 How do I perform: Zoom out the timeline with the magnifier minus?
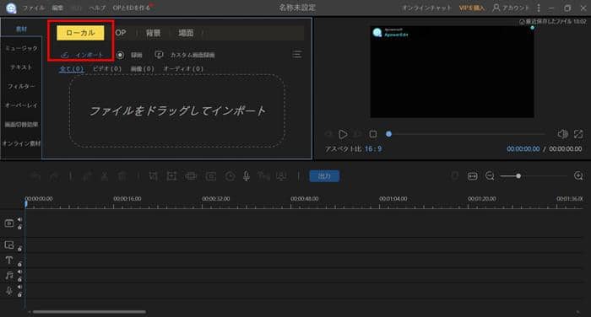(x=490, y=176)
